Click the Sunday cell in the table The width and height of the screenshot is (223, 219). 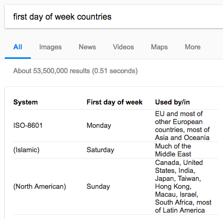pos(98,187)
